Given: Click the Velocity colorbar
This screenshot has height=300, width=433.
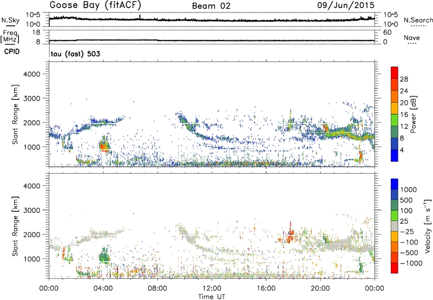Looking at the screenshot, I should point(395,226).
